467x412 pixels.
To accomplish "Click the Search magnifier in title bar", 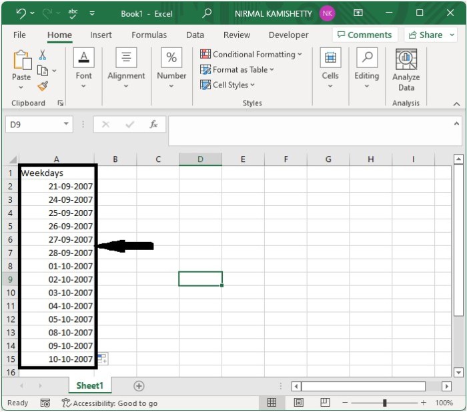I will pos(207,13).
